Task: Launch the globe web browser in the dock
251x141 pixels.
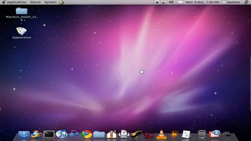Action: 36,134
